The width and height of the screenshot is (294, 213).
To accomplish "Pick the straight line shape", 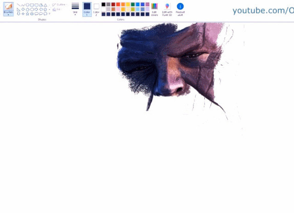I will pos(19,5).
